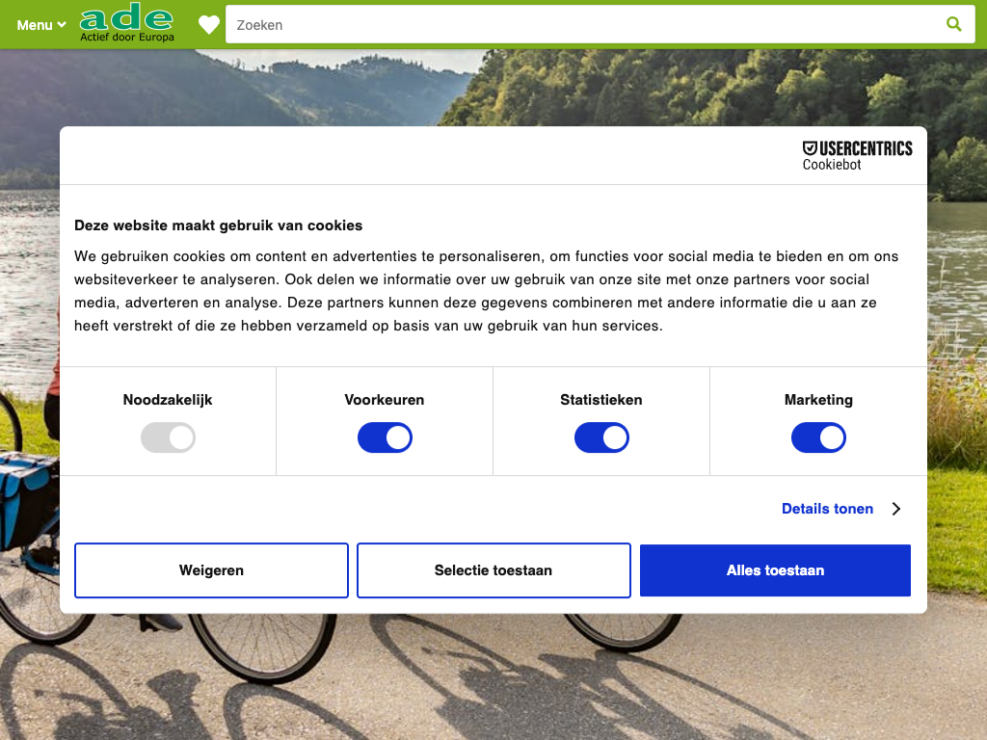Toggle the Noodzakelijk cookies switch
This screenshot has width=987, height=740.
pos(168,438)
